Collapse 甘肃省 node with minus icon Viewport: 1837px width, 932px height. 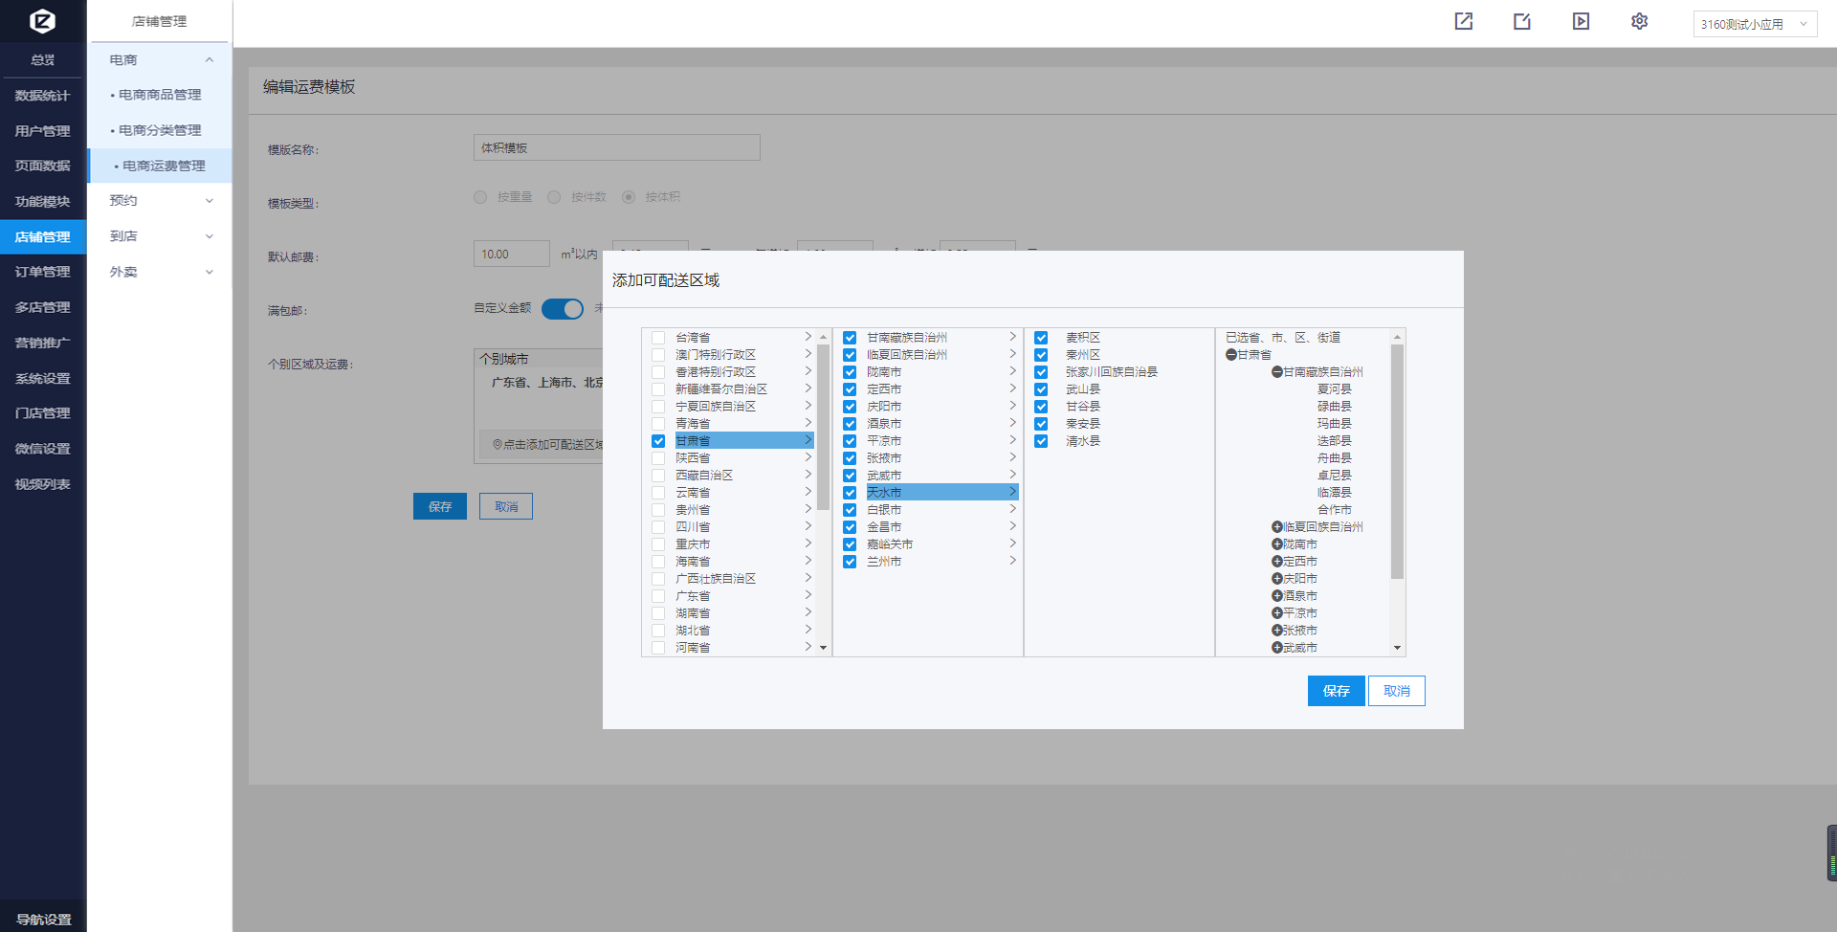coord(1231,355)
